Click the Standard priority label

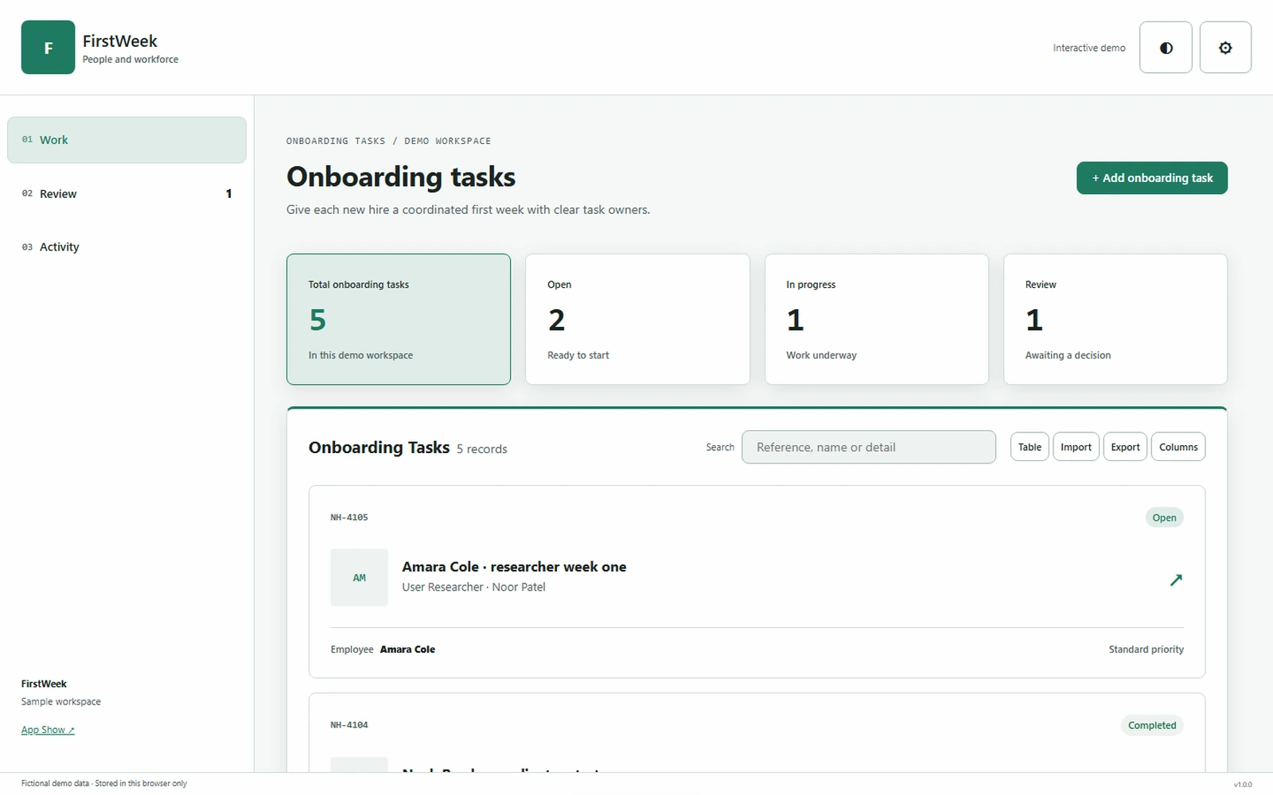pyautogui.click(x=1146, y=650)
